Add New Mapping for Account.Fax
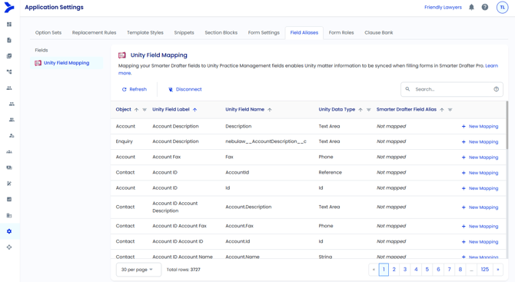This screenshot has height=282, width=515. point(480,226)
